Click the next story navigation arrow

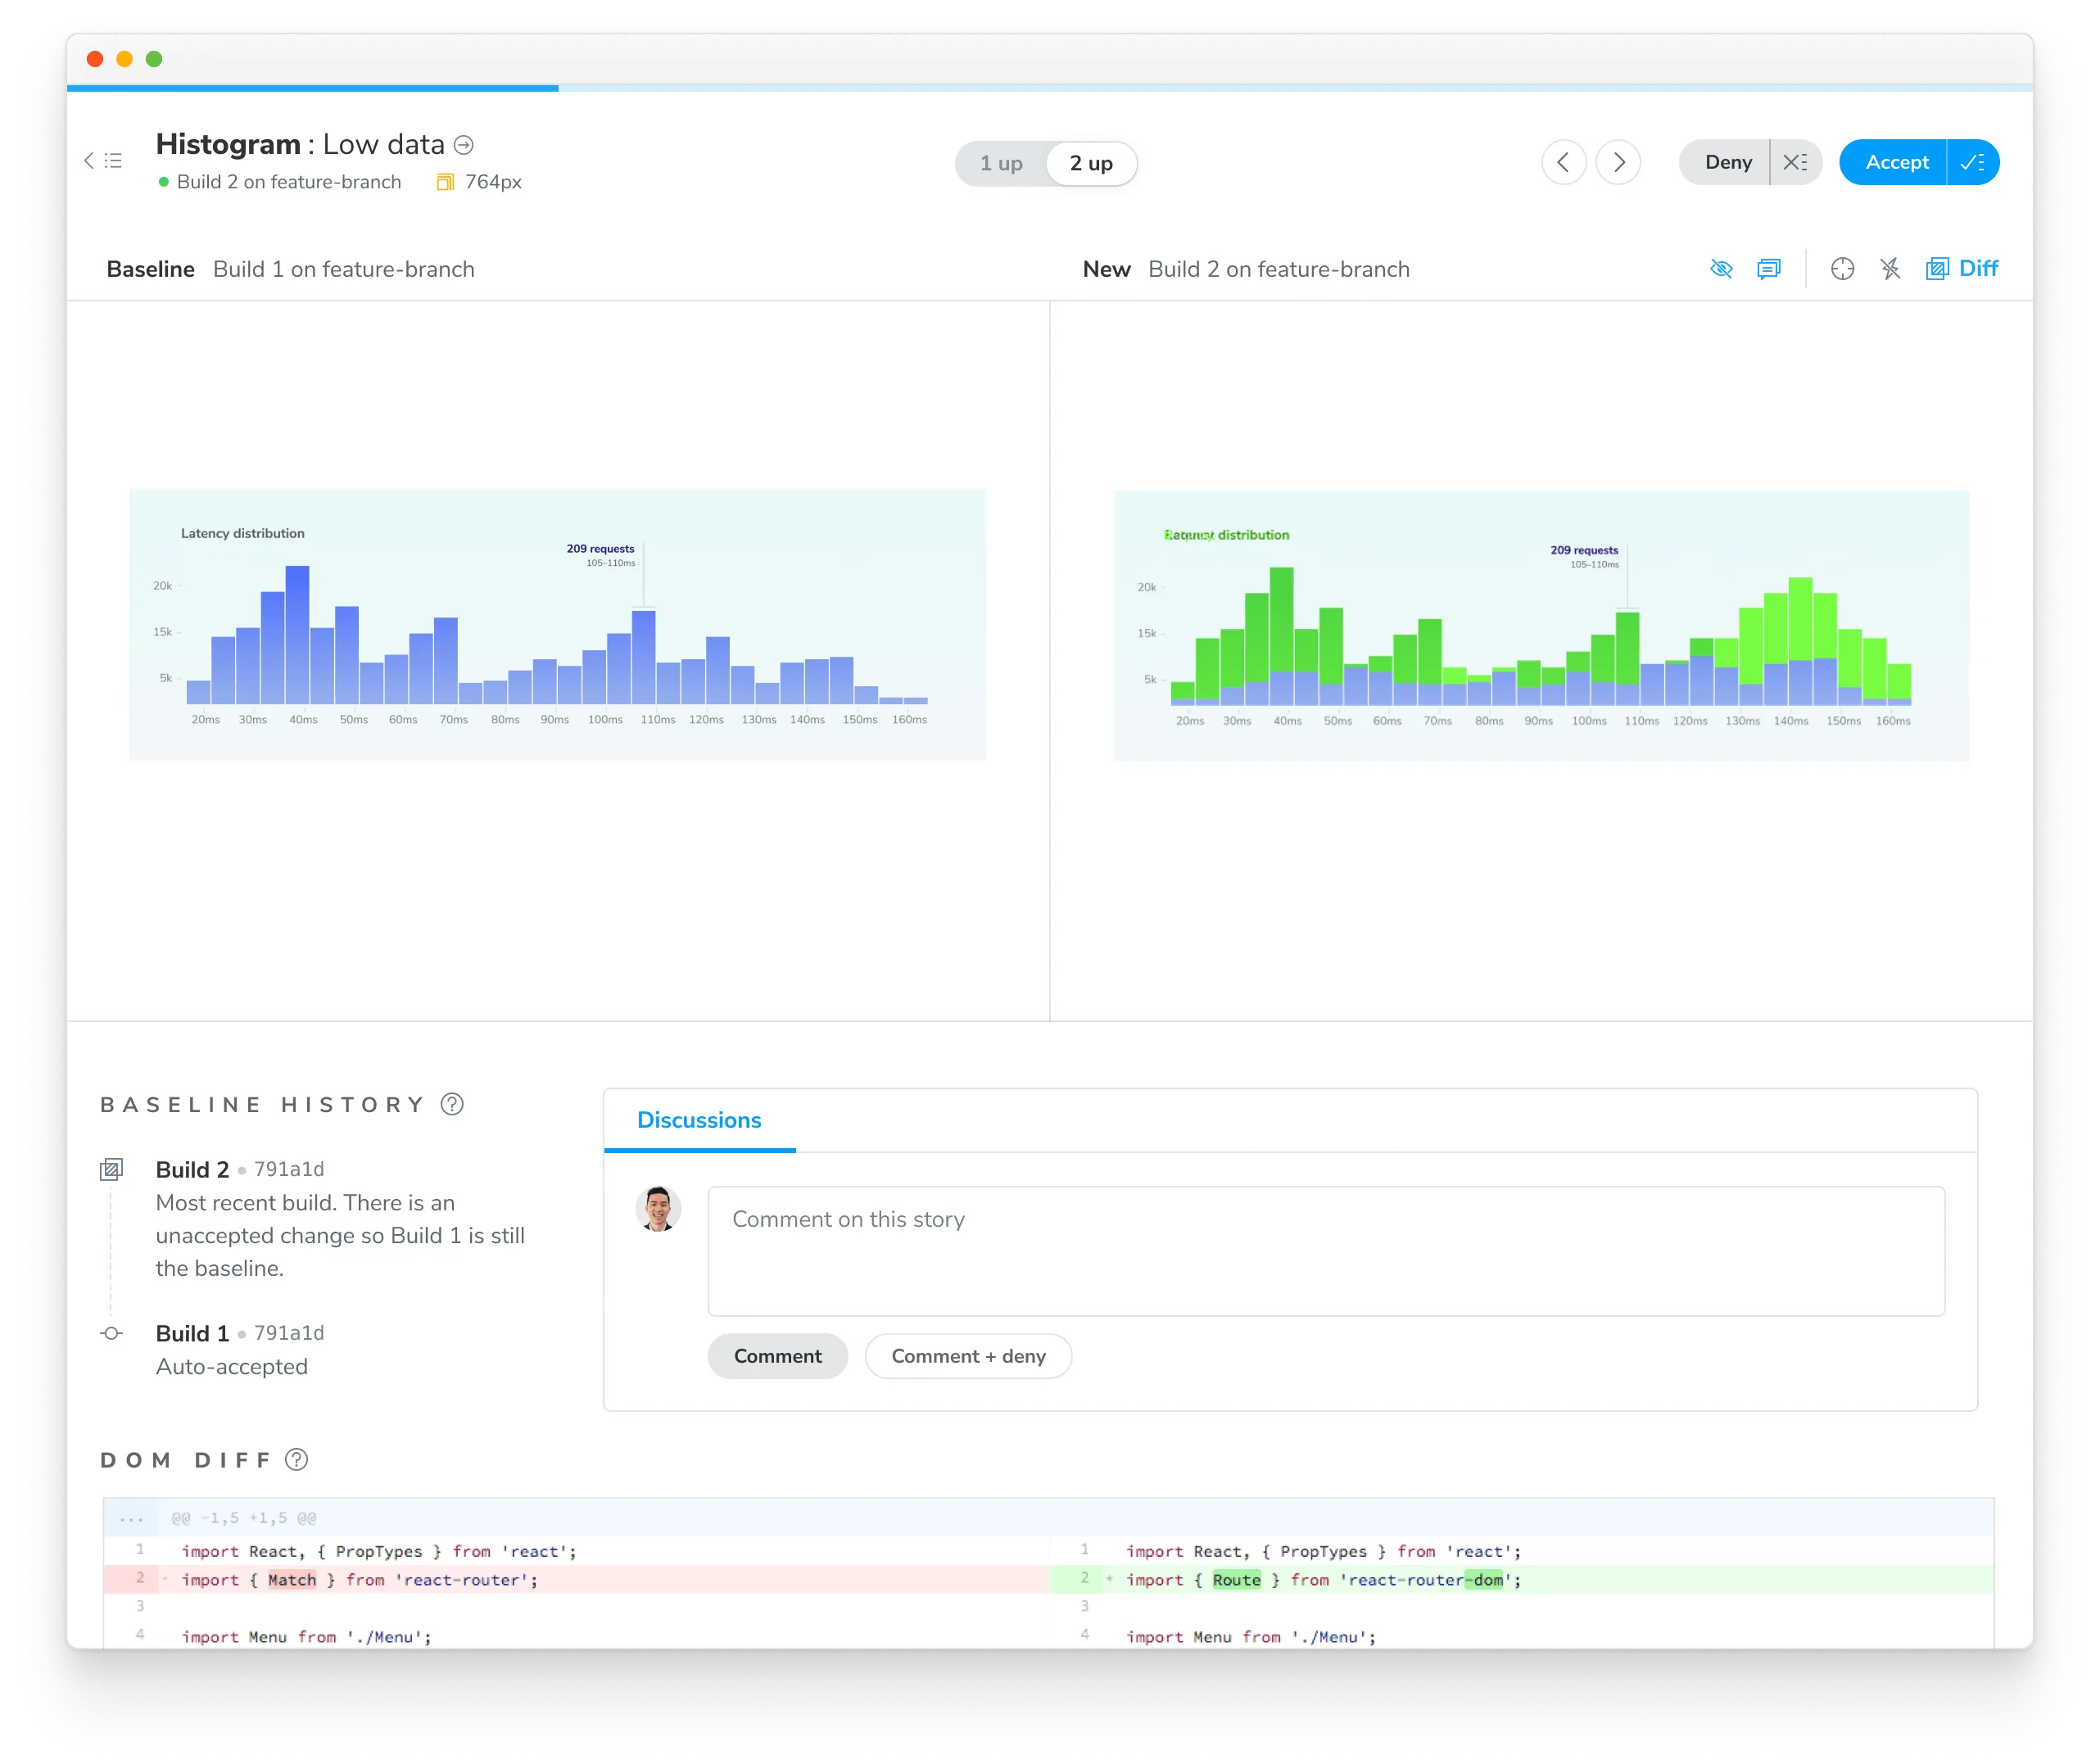pyautogui.click(x=1618, y=161)
